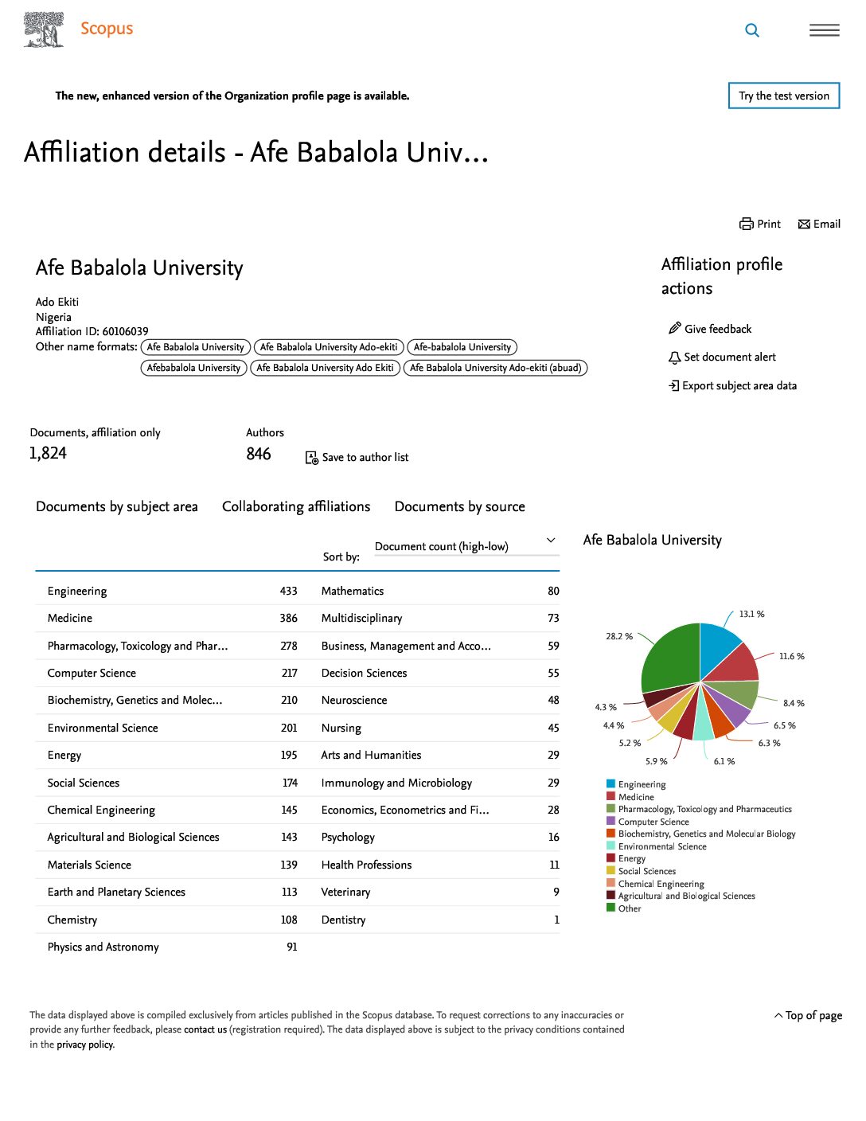The height and width of the screenshot is (1121, 866).
Task: Click the Email envelope icon
Action: click(804, 224)
